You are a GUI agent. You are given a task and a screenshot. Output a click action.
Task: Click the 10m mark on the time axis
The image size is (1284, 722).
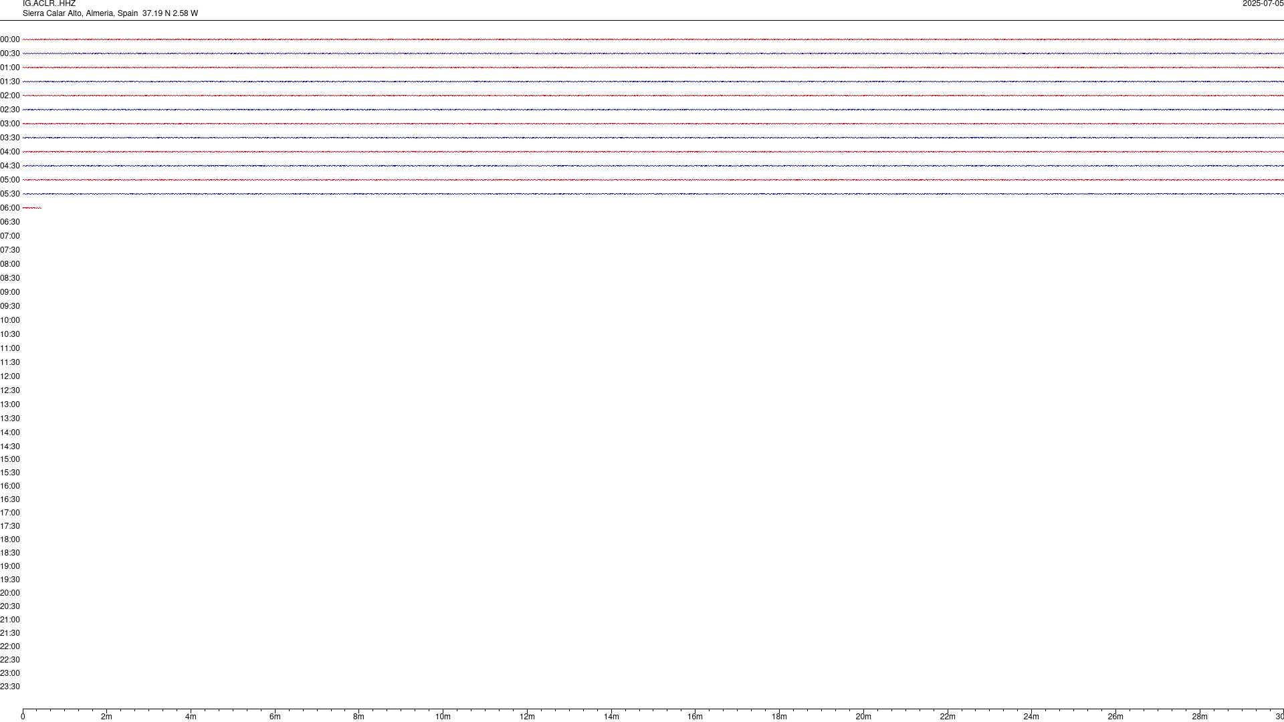(x=443, y=717)
